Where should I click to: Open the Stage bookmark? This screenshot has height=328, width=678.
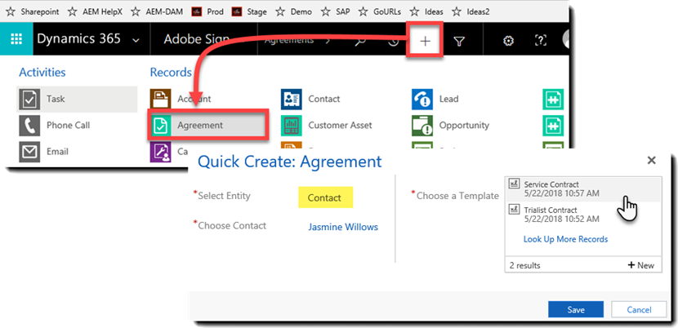(249, 11)
